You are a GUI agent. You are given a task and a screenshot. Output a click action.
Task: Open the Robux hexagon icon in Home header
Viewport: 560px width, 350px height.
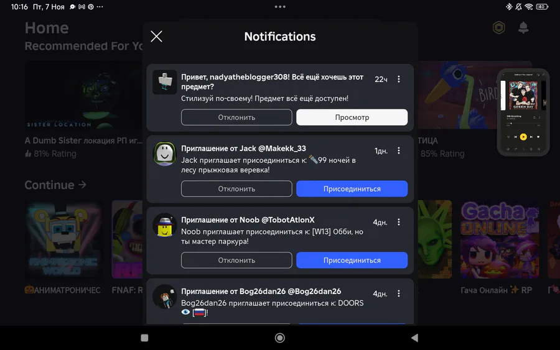(x=499, y=27)
